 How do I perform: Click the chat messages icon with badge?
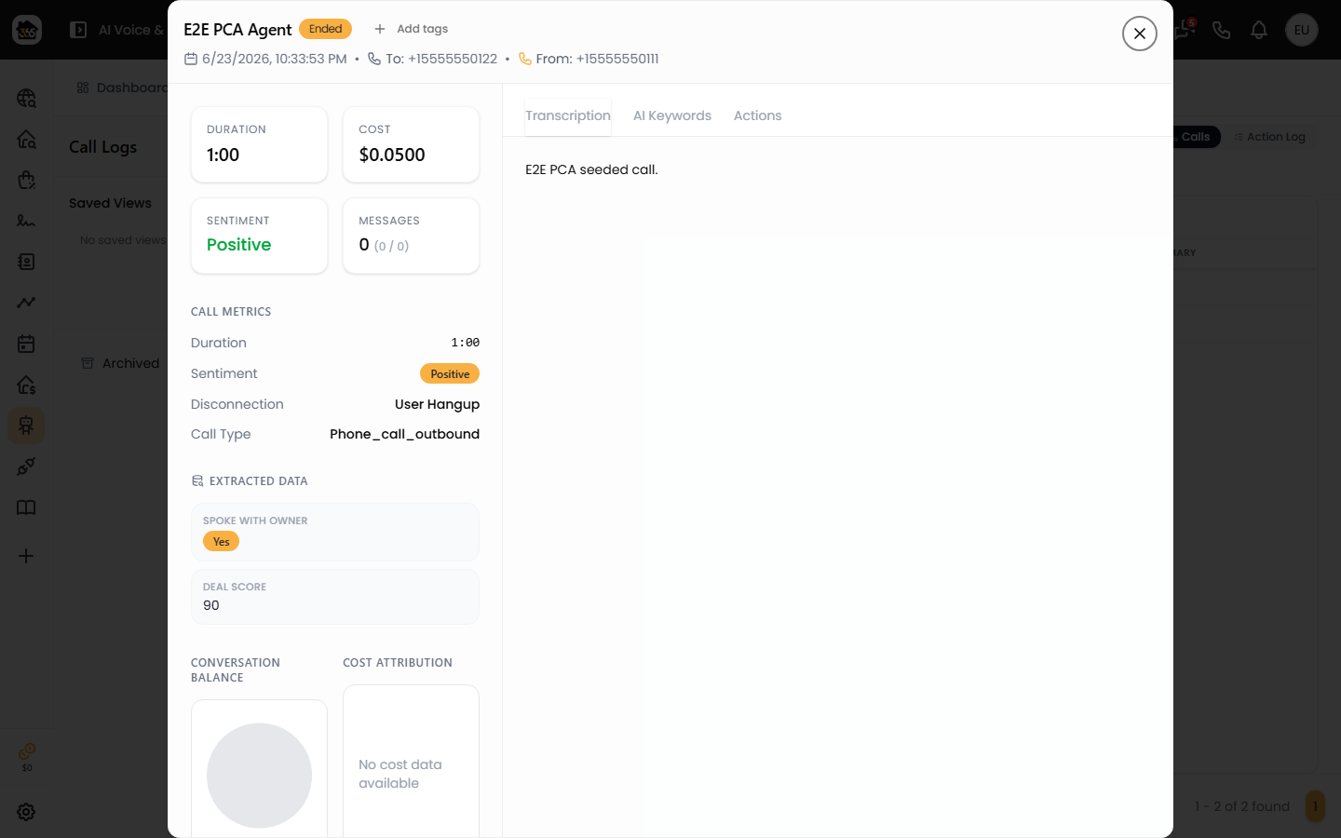pos(1185,30)
